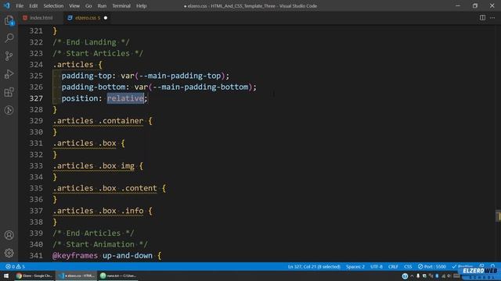Open the Run and Debug view
The width and height of the screenshot is (501, 281).
click(9, 74)
